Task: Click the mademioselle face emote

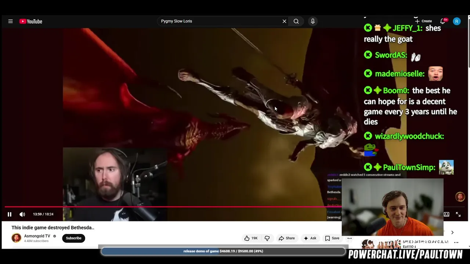Action: point(435,73)
